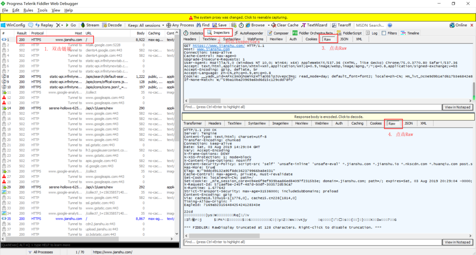Click request View in Notepad button
Image resolution: width=476 pixels, height=255 pixels.
[457, 107]
